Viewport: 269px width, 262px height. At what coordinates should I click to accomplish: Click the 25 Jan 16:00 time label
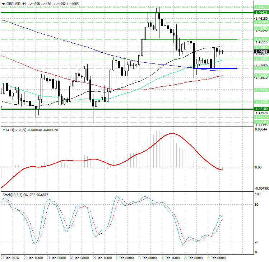coord(33,258)
